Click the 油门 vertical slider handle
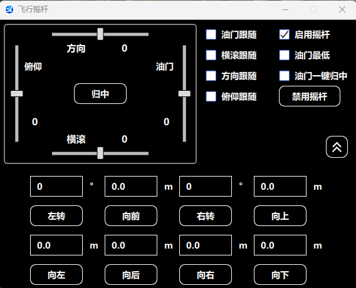This screenshot has height=288, width=356. pyautogui.click(x=184, y=94)
